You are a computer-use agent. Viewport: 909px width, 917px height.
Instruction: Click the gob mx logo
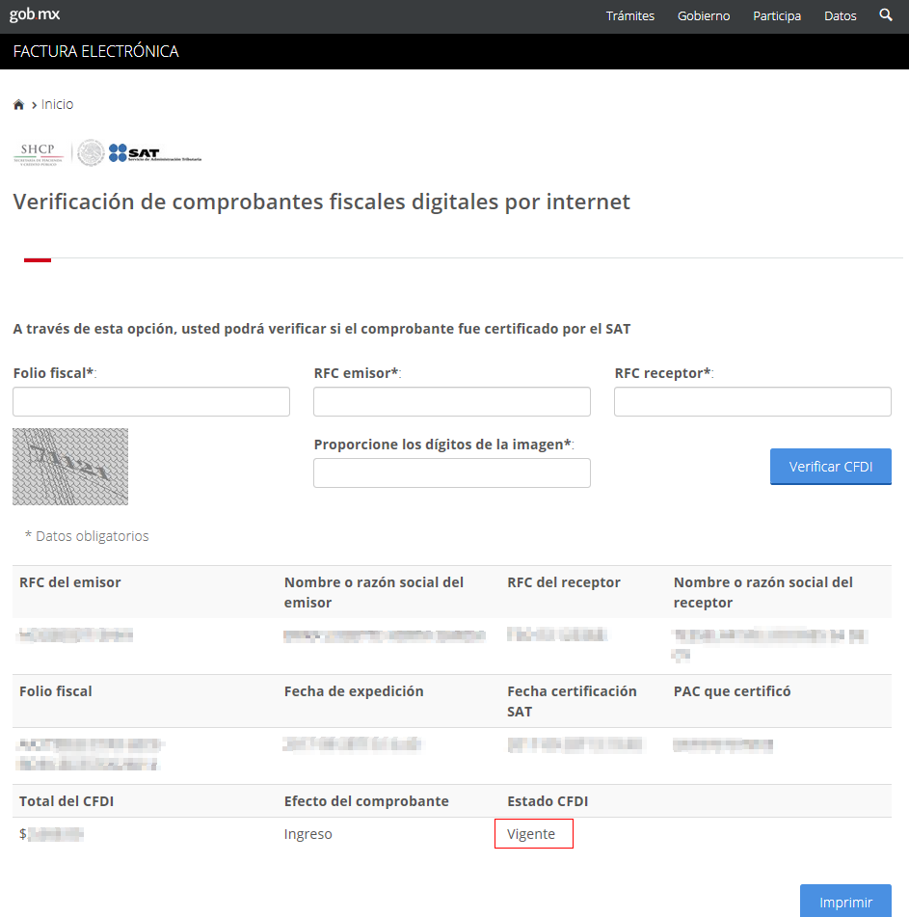34,14
